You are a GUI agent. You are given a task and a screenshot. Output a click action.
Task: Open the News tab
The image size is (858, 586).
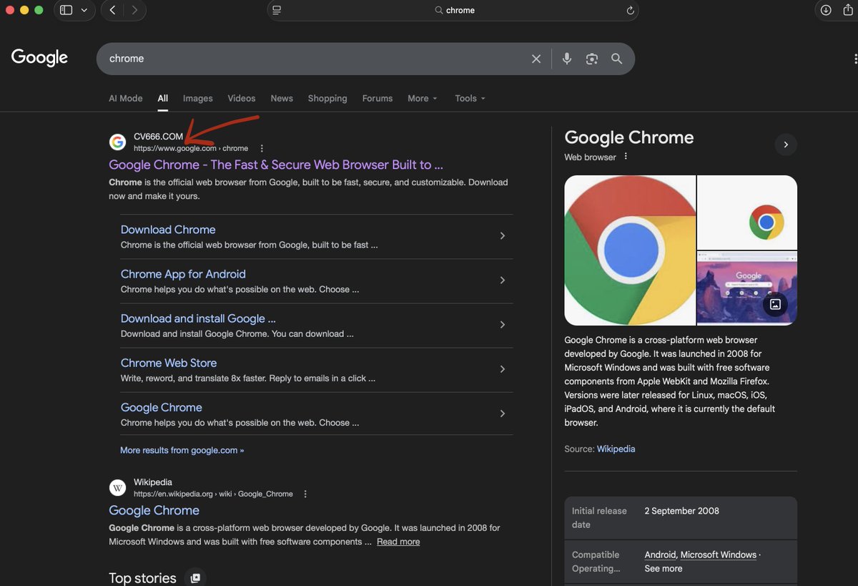[x=282, y=98]
